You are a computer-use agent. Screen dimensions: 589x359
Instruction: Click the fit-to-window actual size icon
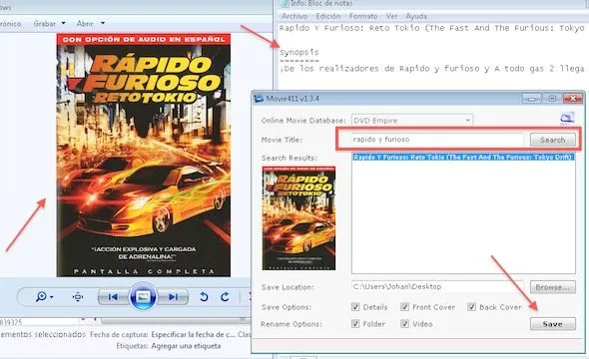78,297
